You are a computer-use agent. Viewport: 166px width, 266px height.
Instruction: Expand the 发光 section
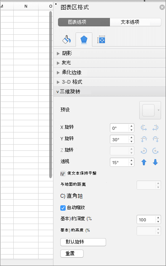pyautogui.click(x=110, y=63)
